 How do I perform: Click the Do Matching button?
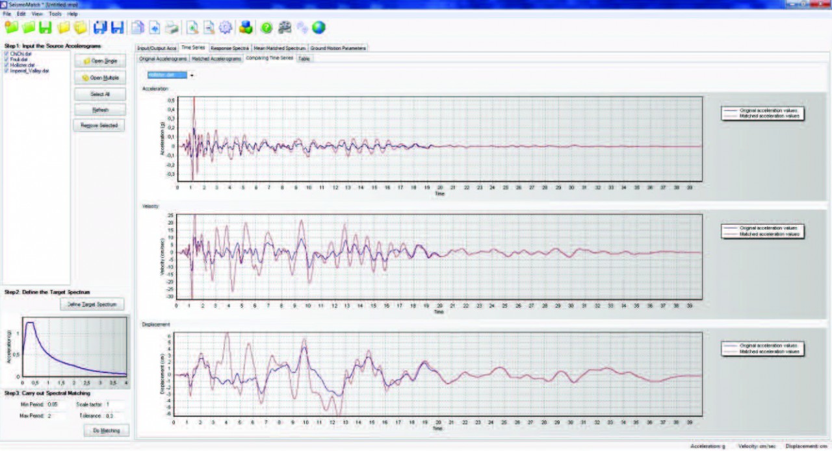click(x=107, y=430)
